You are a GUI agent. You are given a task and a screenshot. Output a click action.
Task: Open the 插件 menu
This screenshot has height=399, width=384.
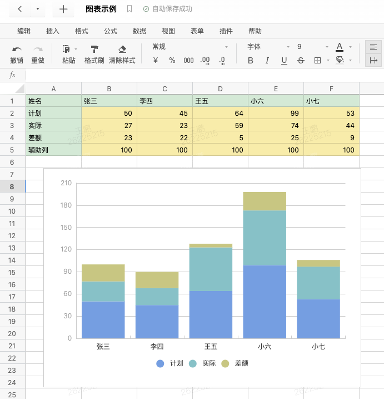pos(226,31)
